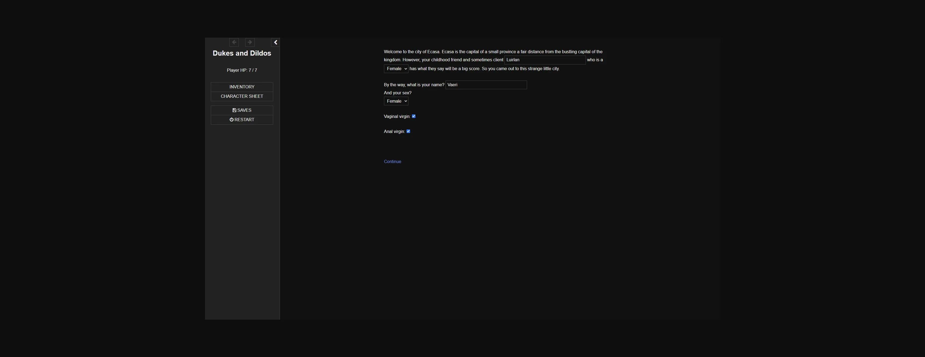Image resolution: width=925 pixels, height=357 pixels.
Task: Click the back navigation arrow
Action: (x=234, y=42)
